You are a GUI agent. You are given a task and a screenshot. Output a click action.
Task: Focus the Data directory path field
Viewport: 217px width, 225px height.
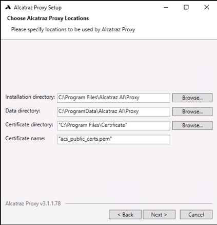[x=113, y=111]
